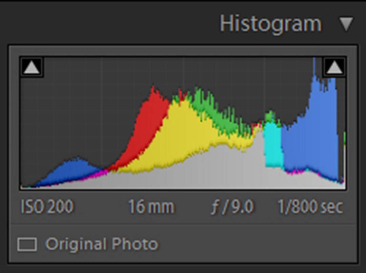Click the f / 9.0 aperture value
This screenshot has height=273, width=366.
232,207
